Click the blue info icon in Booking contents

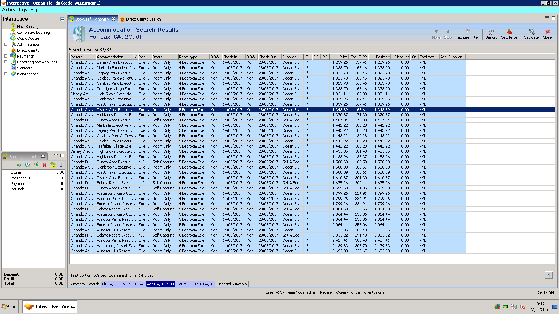point(61,165)
